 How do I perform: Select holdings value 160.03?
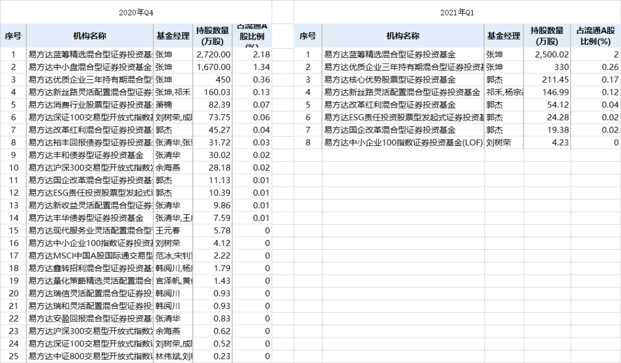click(x=213, y=92)
